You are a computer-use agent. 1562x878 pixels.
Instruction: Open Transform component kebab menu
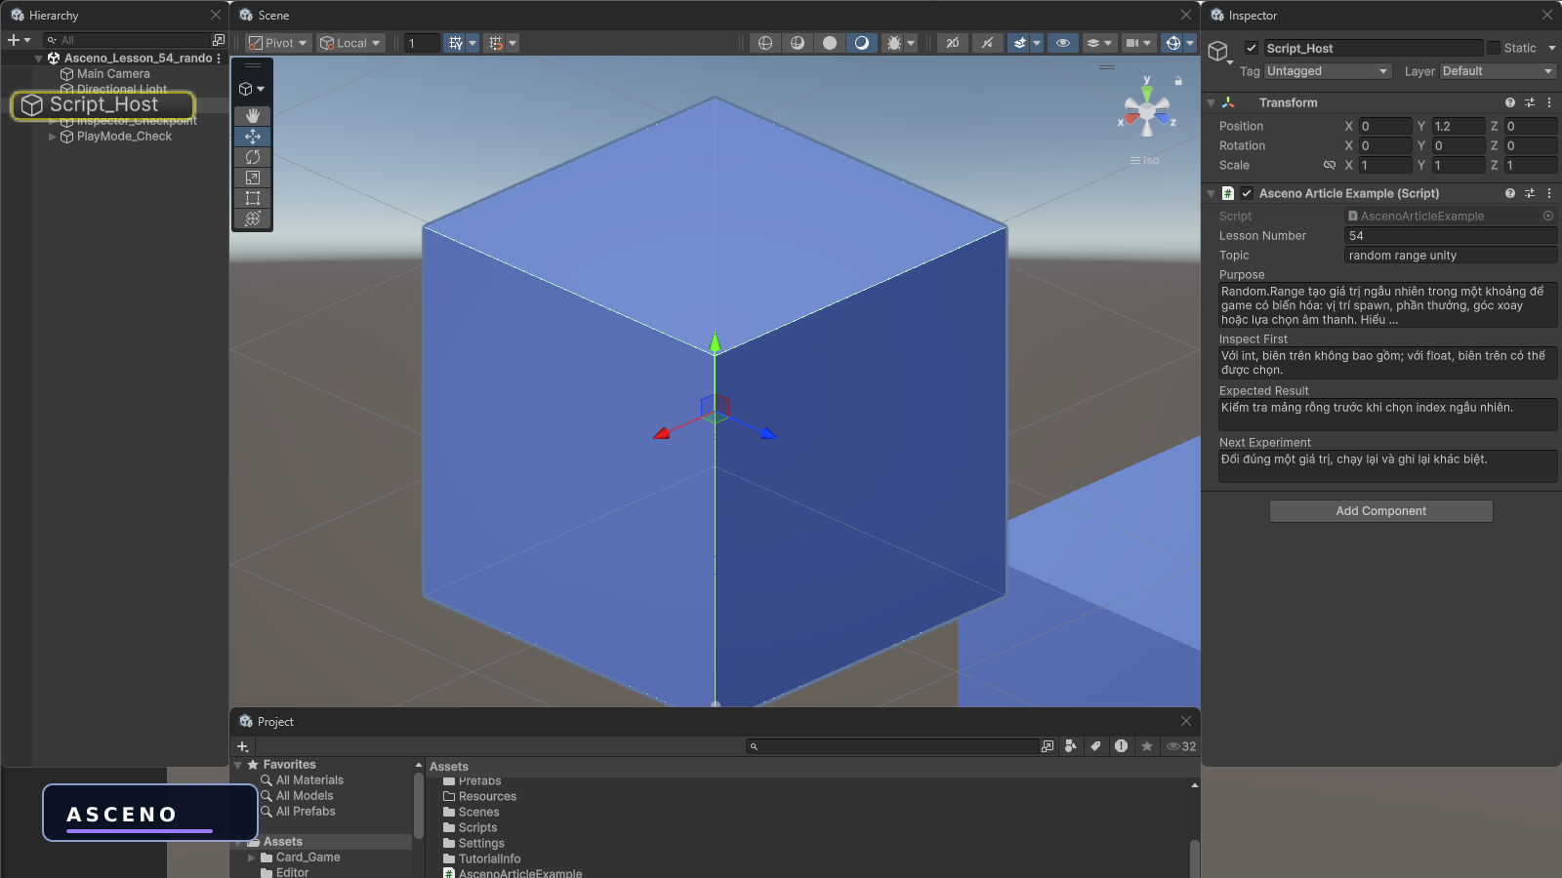(1549, 102)
